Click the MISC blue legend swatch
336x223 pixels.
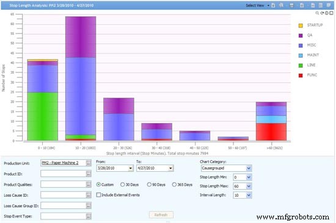pos(301,46)
